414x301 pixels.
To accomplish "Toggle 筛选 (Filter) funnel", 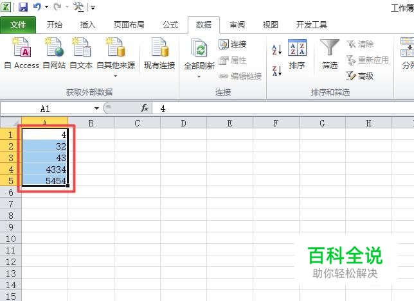I will [x=330, y=54].
